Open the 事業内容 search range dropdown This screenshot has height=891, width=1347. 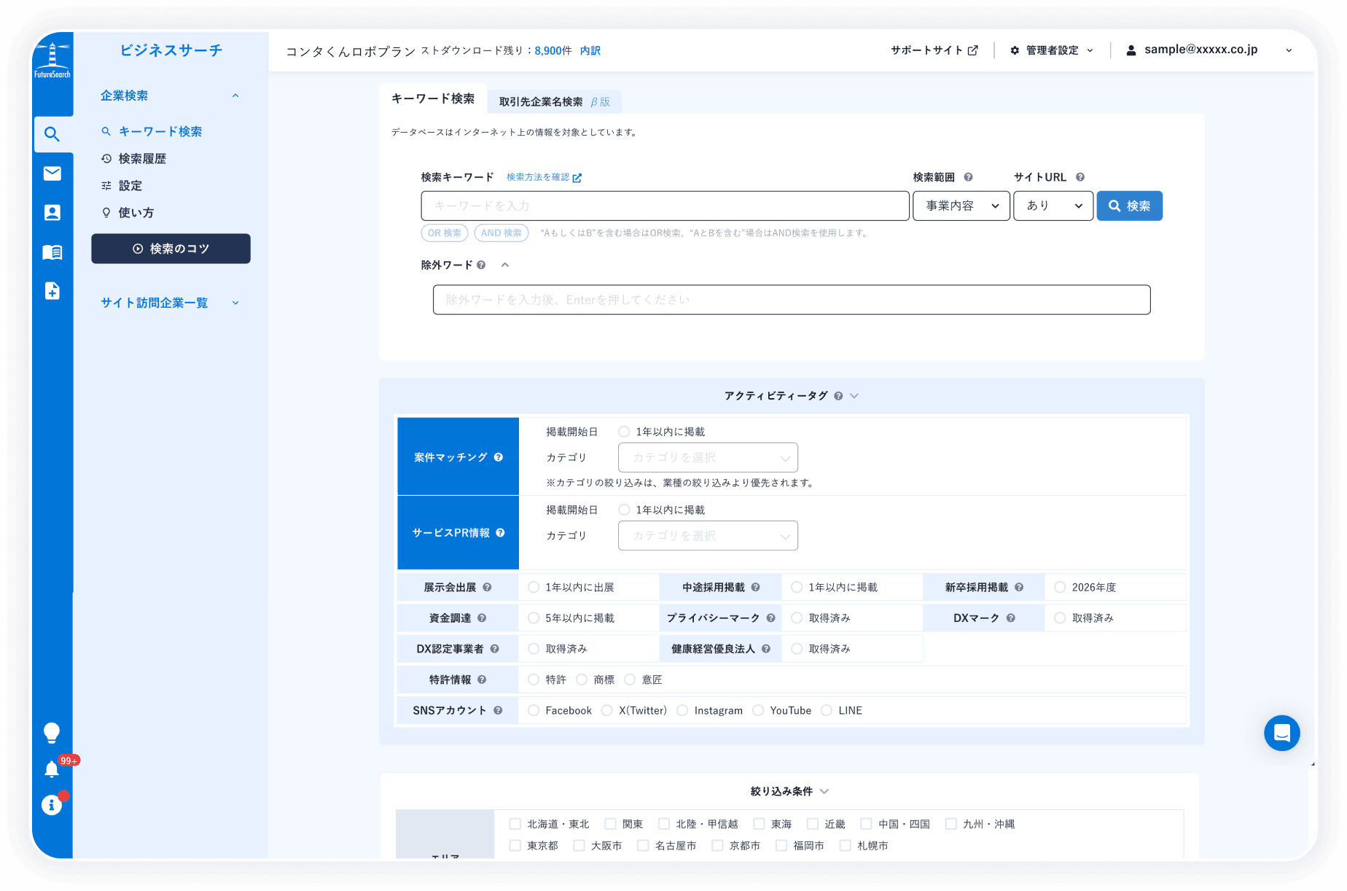click(961, 206)
